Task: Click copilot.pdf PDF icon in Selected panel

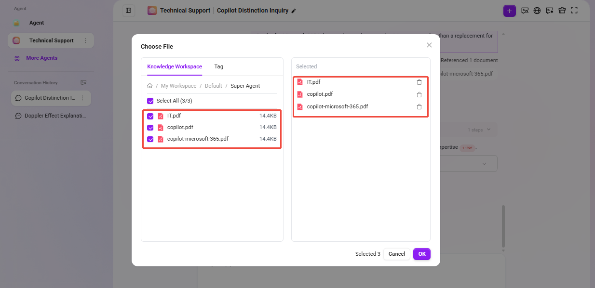Action: click(300, 94)
